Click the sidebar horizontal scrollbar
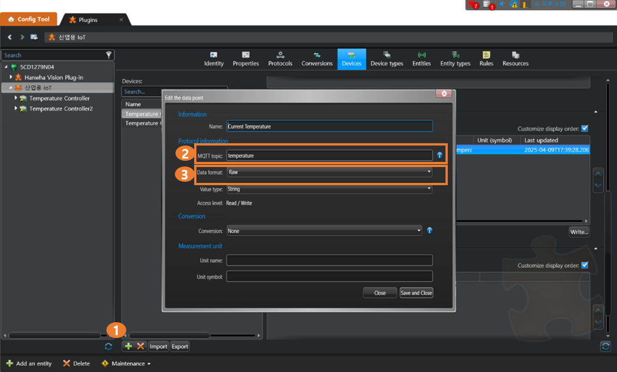The height and width of the screenshot is (372, 617). 54,336
